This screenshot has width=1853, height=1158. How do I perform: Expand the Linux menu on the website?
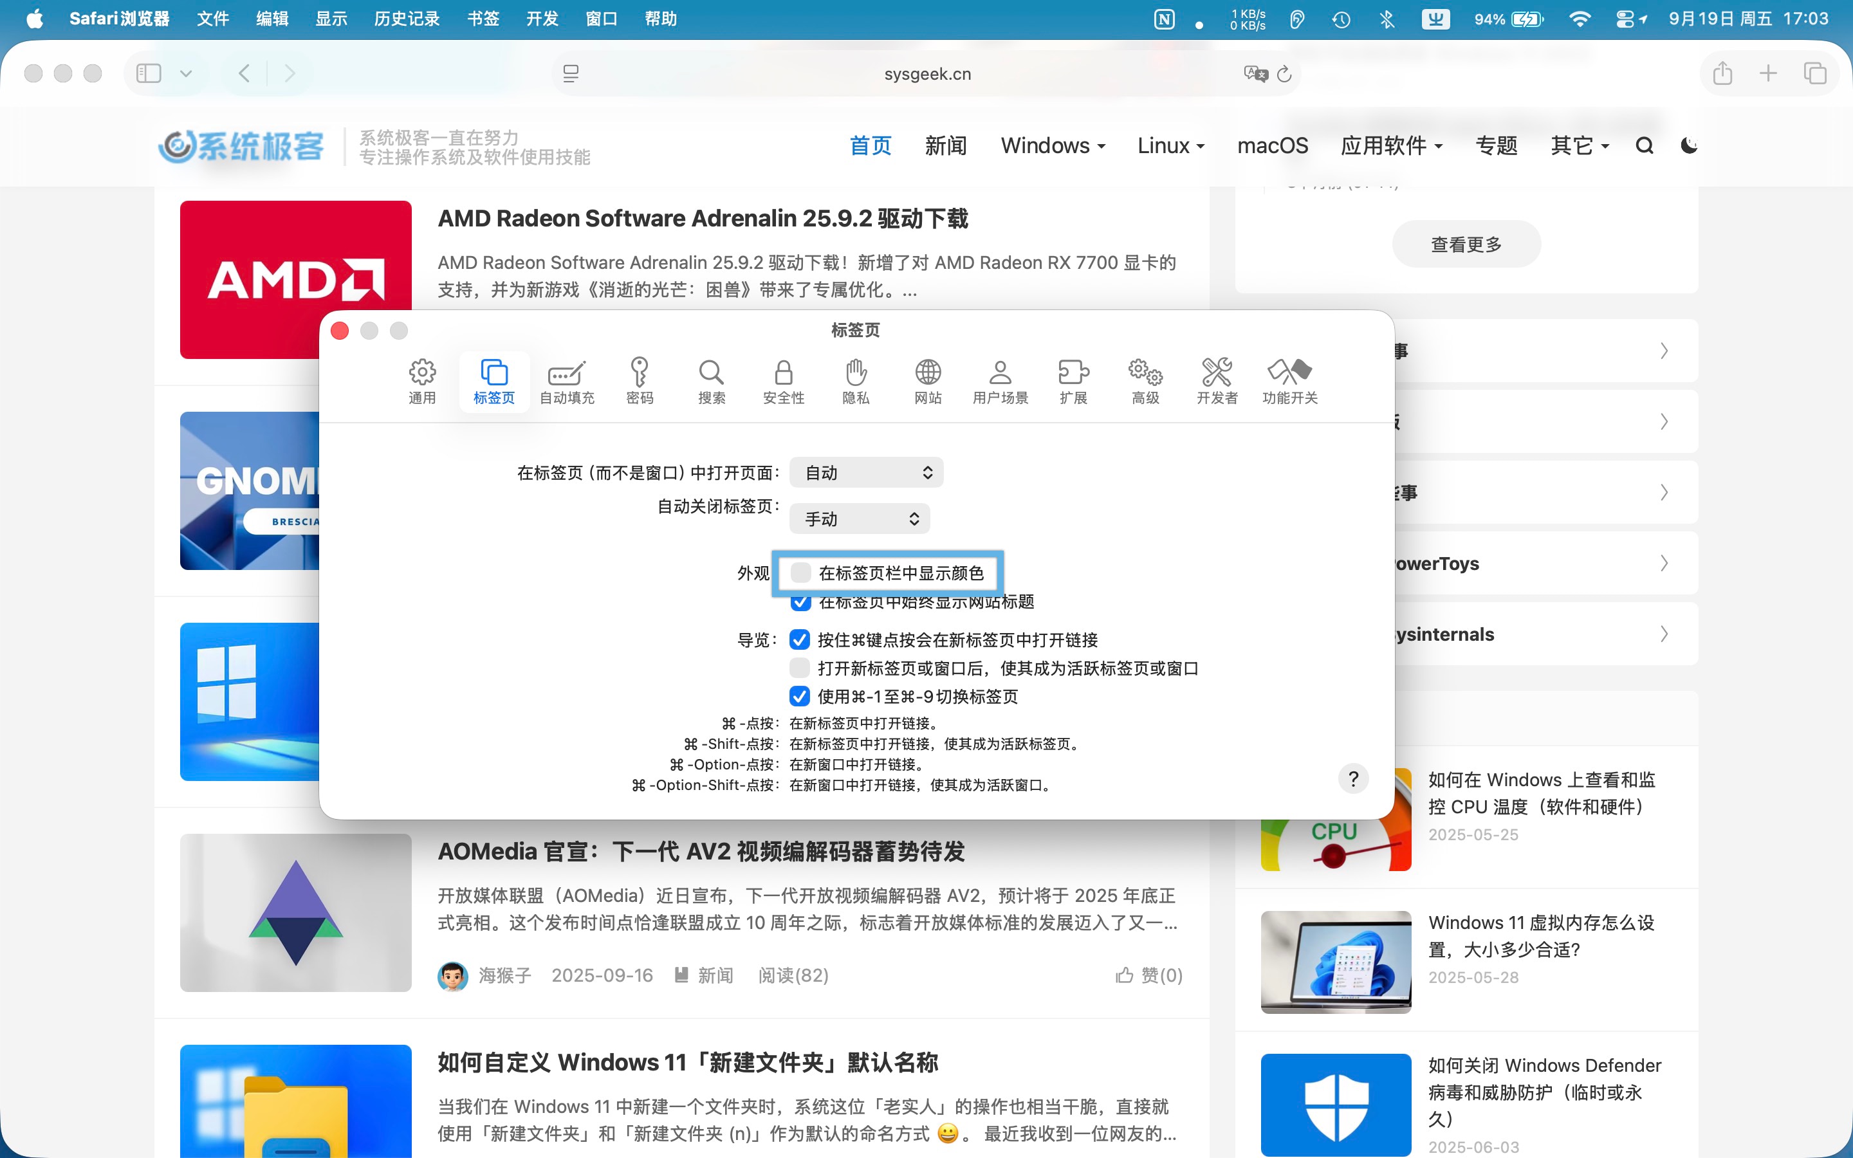(1171, 145)
